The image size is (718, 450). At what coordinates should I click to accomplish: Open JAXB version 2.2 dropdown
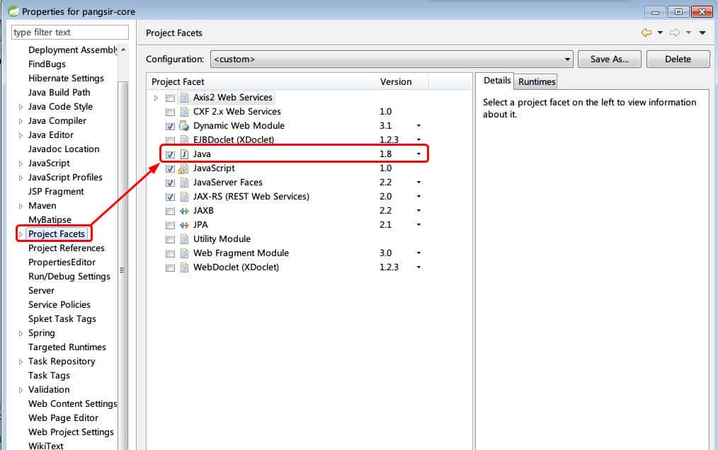click(x=418, y=211)
